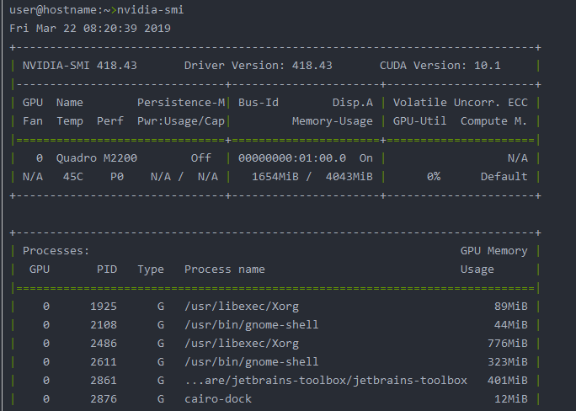The width and height of the screenshot is (576, 411).
Task: Click the Bus-Id header
Action: click(259, 103)
